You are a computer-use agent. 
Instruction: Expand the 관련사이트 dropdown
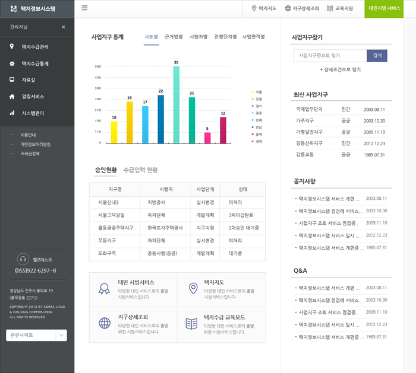pos(61,335)
